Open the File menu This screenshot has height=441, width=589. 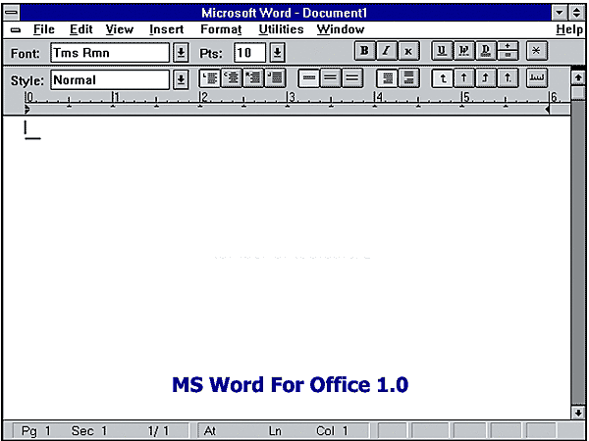click(44, 29)
